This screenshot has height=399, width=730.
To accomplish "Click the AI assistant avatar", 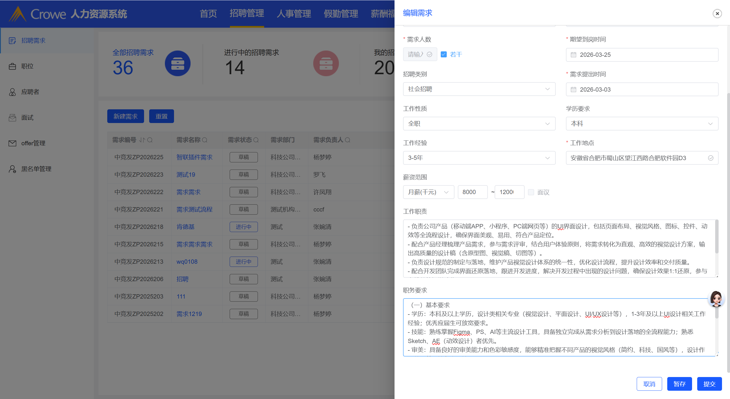I will click(716, 299).
